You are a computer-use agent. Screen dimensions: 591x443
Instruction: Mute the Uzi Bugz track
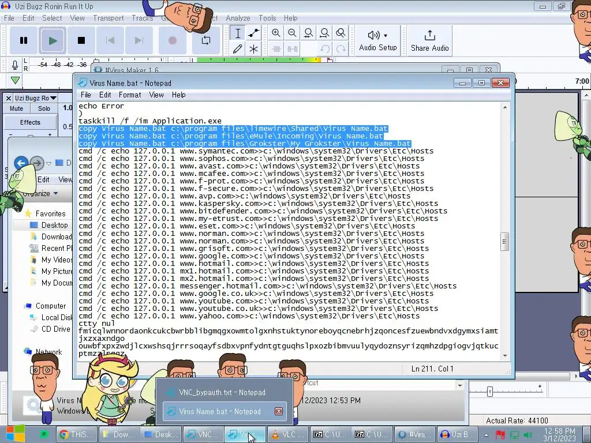(16, 108)
